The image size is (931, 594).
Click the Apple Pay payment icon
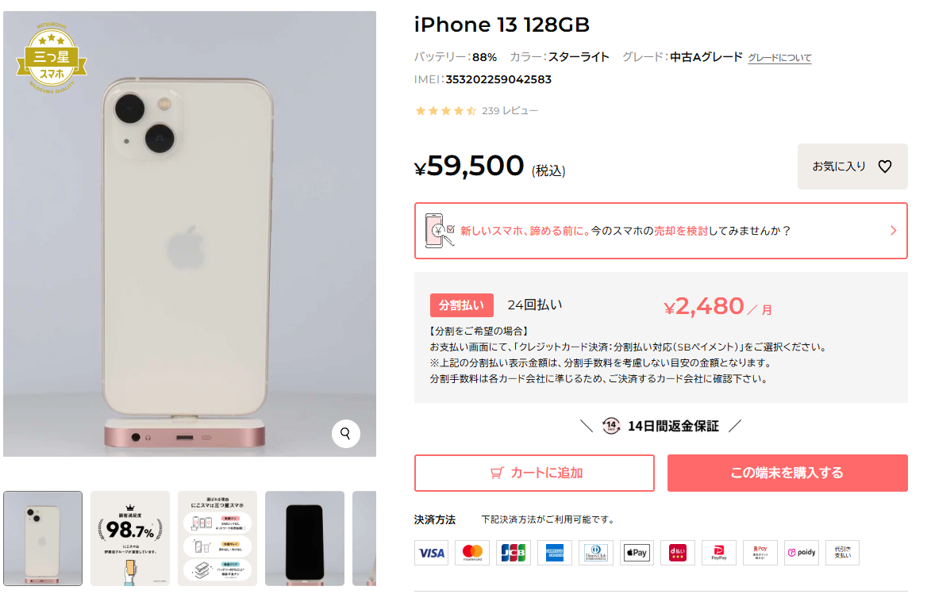click(x=637, y=553)
